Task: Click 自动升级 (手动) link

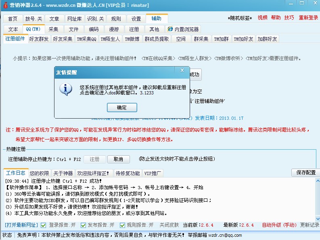Action: (279, 225)
